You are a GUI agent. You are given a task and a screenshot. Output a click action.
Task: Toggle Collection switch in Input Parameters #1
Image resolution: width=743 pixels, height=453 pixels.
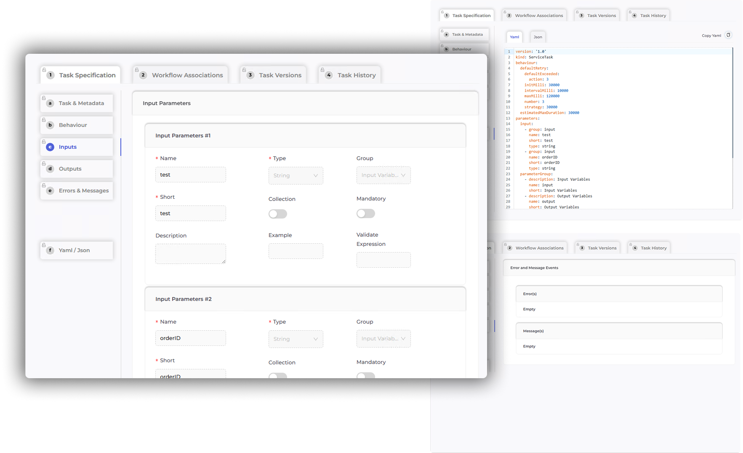coord(278,214)
